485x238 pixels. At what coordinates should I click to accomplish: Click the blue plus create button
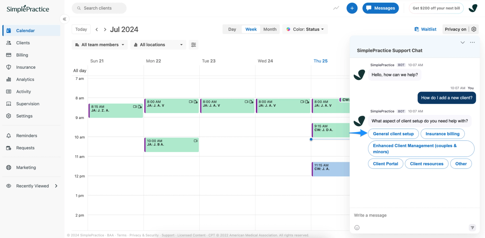(352, 8)
